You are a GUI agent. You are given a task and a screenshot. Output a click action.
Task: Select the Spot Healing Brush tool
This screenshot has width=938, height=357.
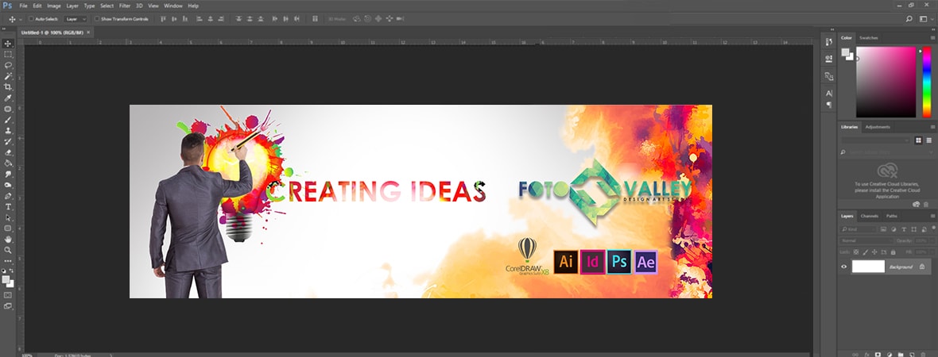pyautogui.click(x=9, y=109)
